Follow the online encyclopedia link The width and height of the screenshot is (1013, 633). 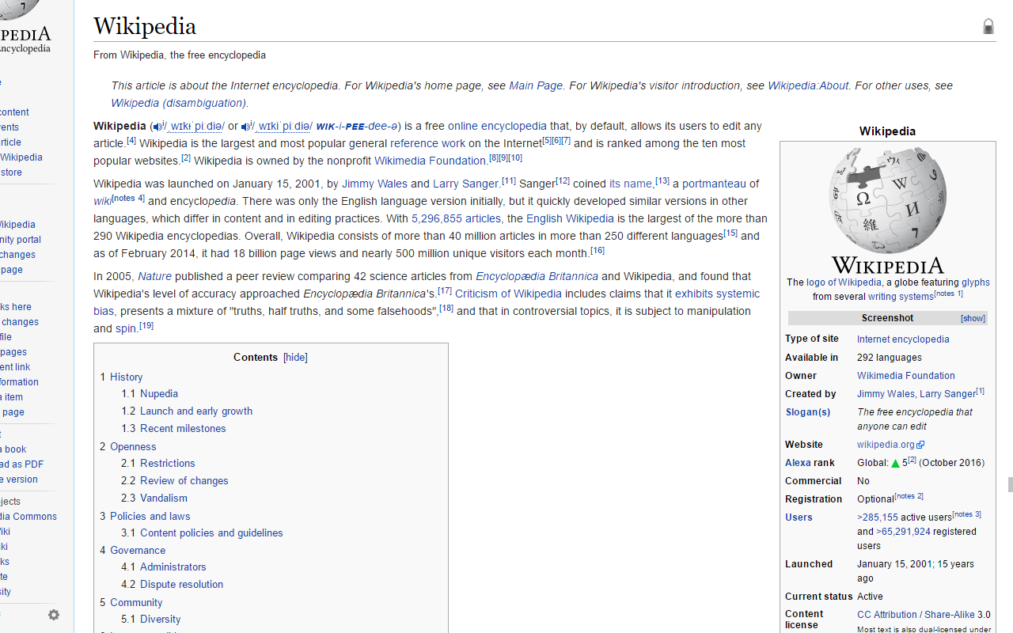coord(497,126)
